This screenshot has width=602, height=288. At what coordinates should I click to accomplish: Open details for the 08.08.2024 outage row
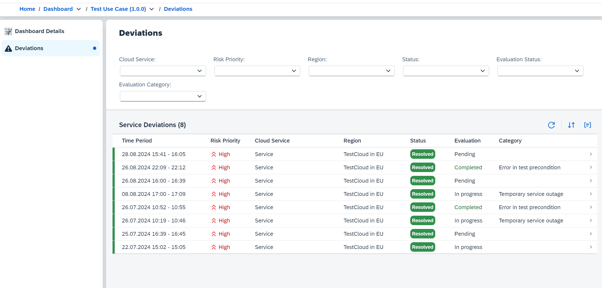coord(591,194)
